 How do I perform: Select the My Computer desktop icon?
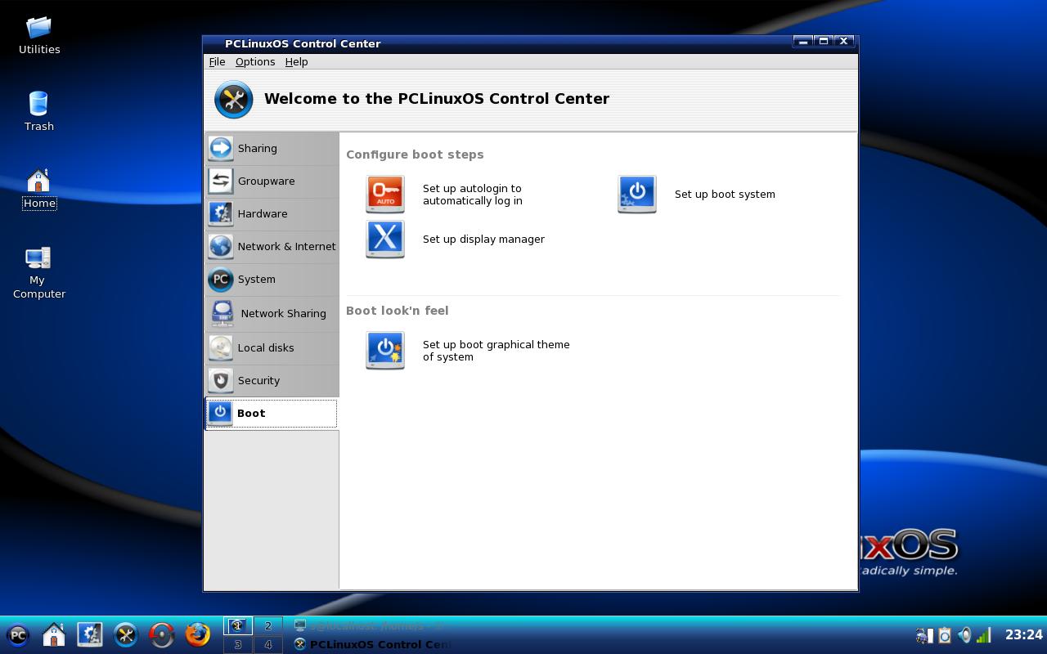38,273
